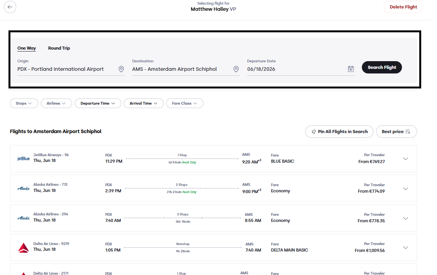Click the Flights to Amsterdam Airport Schiphol heading
Image resolution: width=437 pixels, height=275 pixels.
56,131
